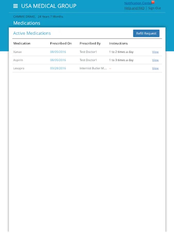The height and width of the screenshot is (233, 174).
Task: Select the Xanax medication name
Action: pyautogui.click(x=18, y=52)
